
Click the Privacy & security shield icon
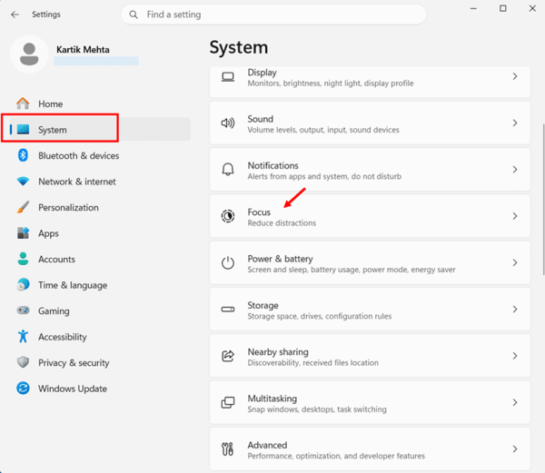point(23,362)
